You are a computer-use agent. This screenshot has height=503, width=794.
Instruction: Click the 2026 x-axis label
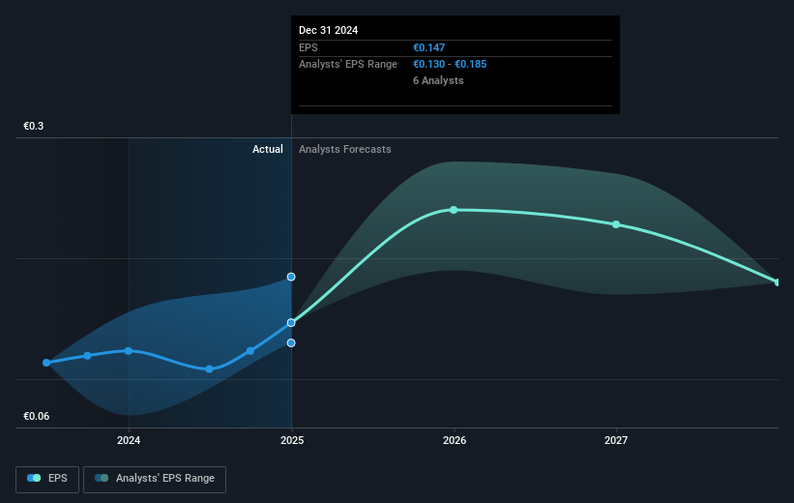(455, 440)
